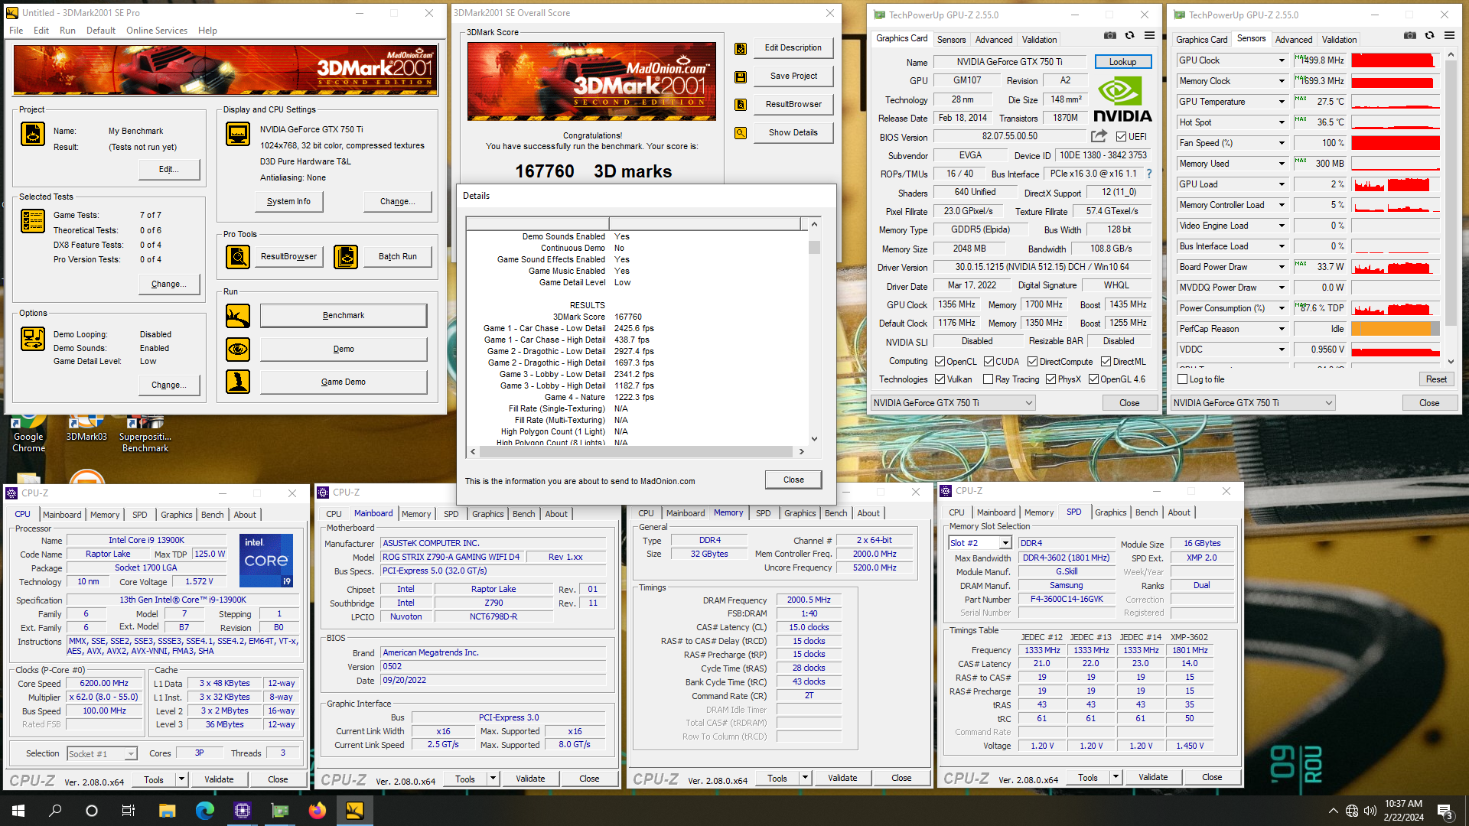
Task: Click the BIOS share/export icon in GPU-Z
Action: [x=1099, y=136]
